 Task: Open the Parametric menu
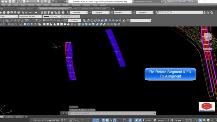coord(76,5)
